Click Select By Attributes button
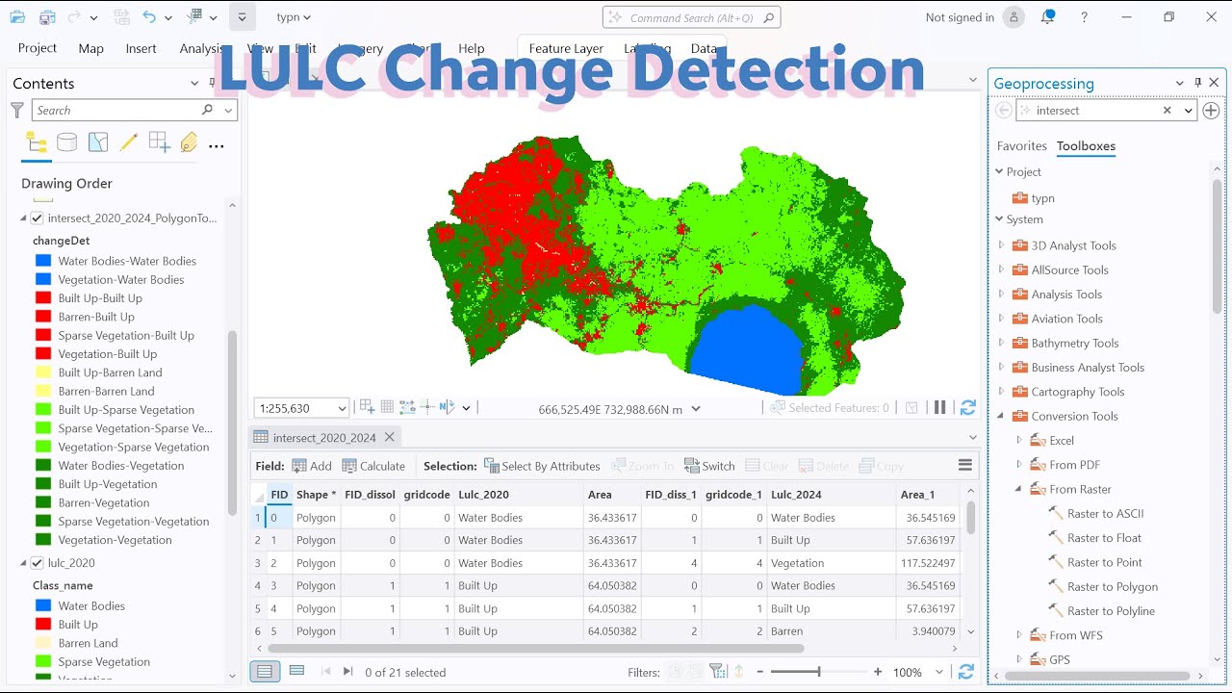1232x693 pixels. coord(542,466)
